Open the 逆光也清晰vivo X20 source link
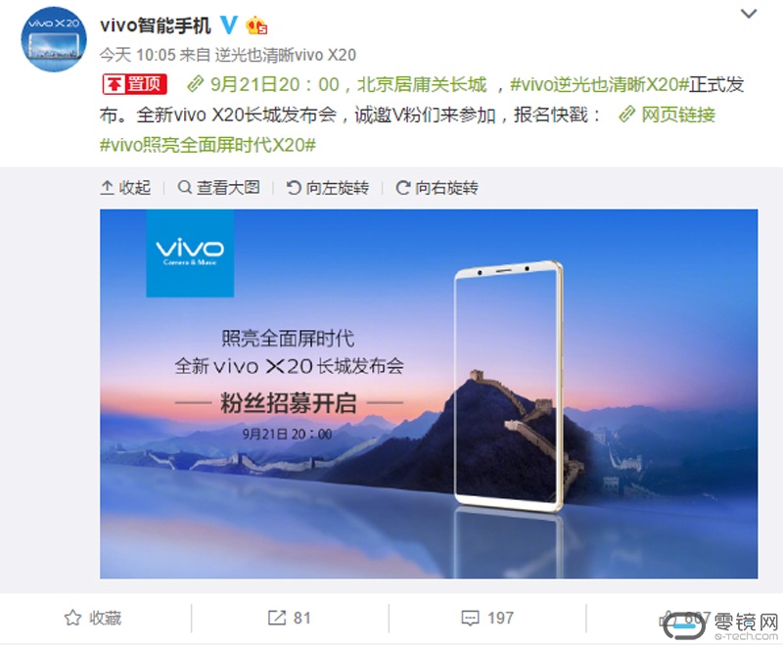The height and width of the screenshot is (646, 783). pyautogui.click(x=285, y=55)
